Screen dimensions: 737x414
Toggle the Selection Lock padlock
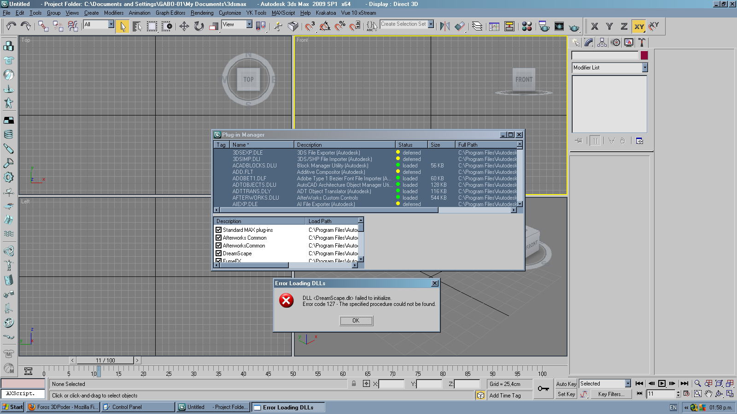(x=354, y=384)
